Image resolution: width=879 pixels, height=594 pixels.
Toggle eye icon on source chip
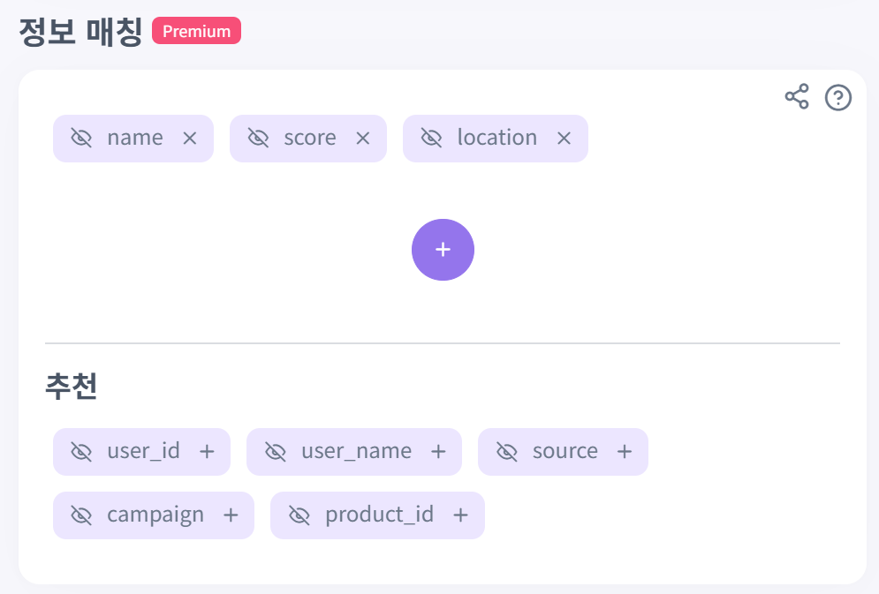click(x=507, y=451)
